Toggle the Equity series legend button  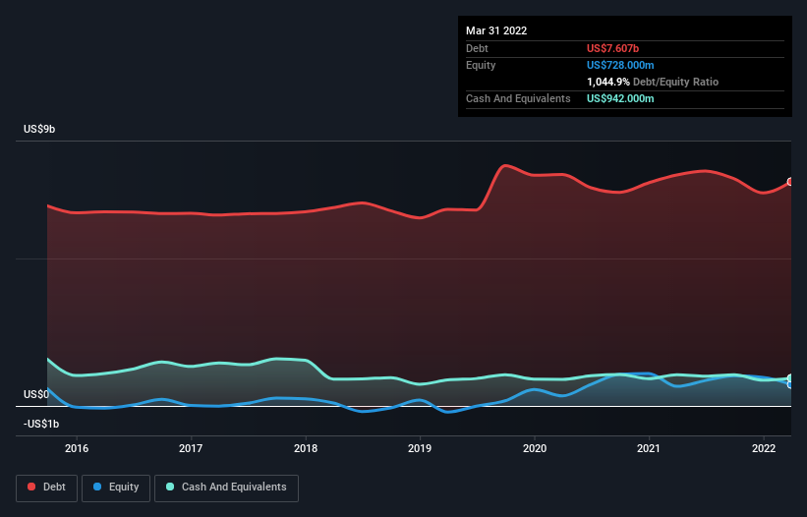pos(116,488)
